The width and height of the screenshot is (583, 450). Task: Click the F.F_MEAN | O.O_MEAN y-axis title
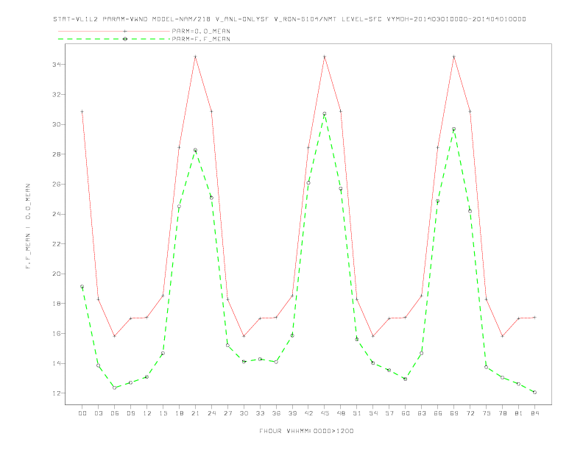coord(28,226)
